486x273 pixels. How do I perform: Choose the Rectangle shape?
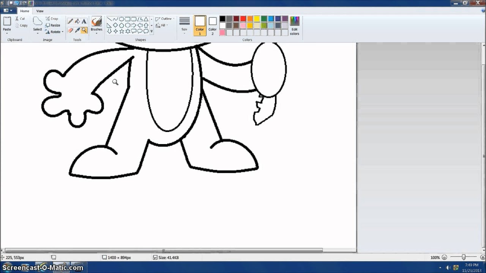click(128, 19)
